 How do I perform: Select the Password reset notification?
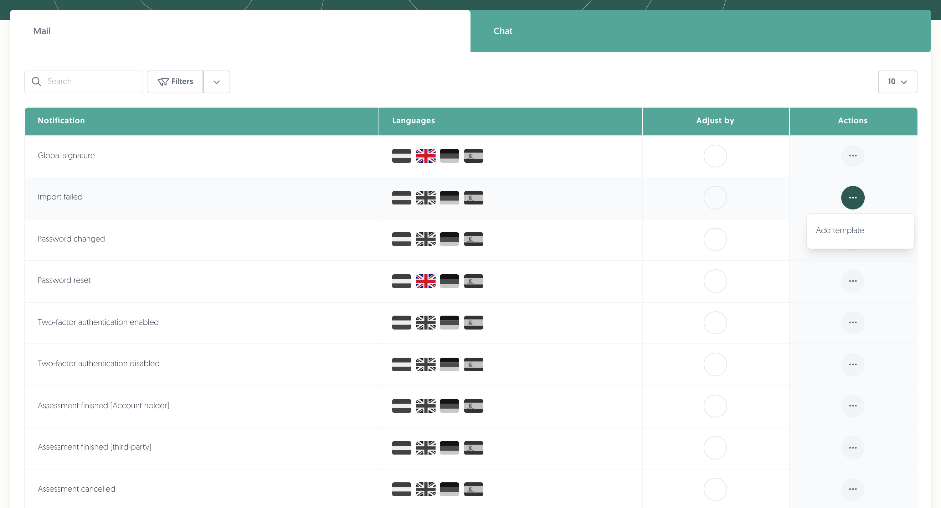tap(64, 280)
